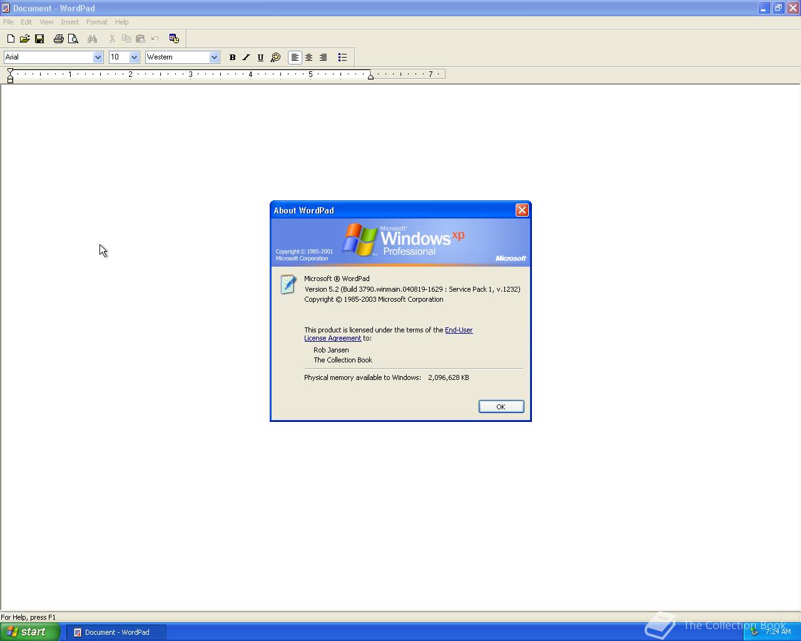Click the Copy icon in toolbar

[x=126, y=39]
